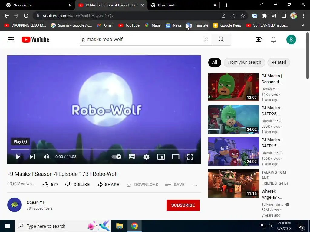Open Chrome three-dot menu
Image resolution: width=310 pixels, height=232 pixels.
point(303,16)
